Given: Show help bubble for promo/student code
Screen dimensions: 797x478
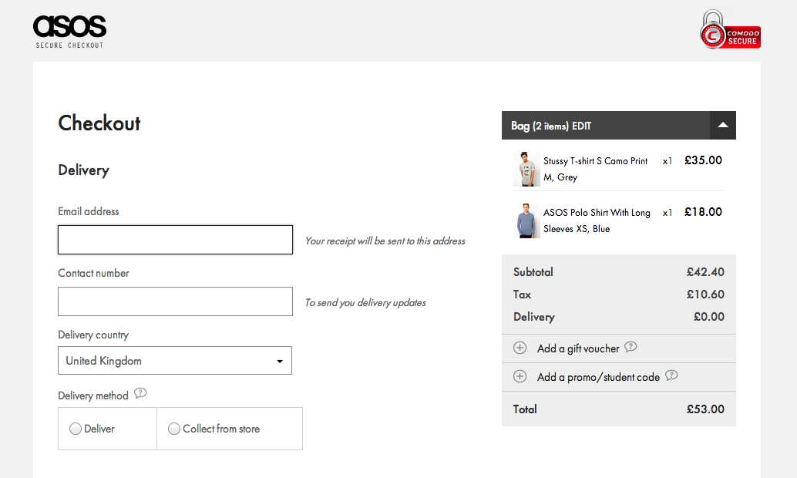Looking at the screenshot, I should [x=671, y=375].
